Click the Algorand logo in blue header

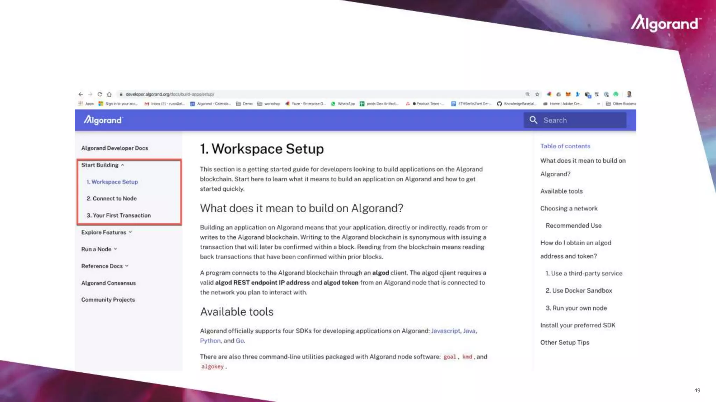click(103, 120)
